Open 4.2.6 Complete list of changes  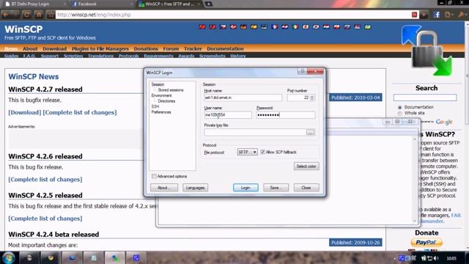tap(45, 180)
